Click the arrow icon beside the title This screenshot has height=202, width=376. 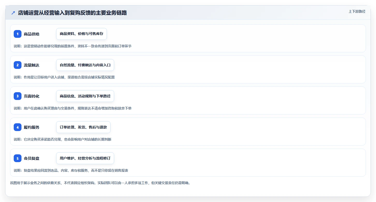13,13
